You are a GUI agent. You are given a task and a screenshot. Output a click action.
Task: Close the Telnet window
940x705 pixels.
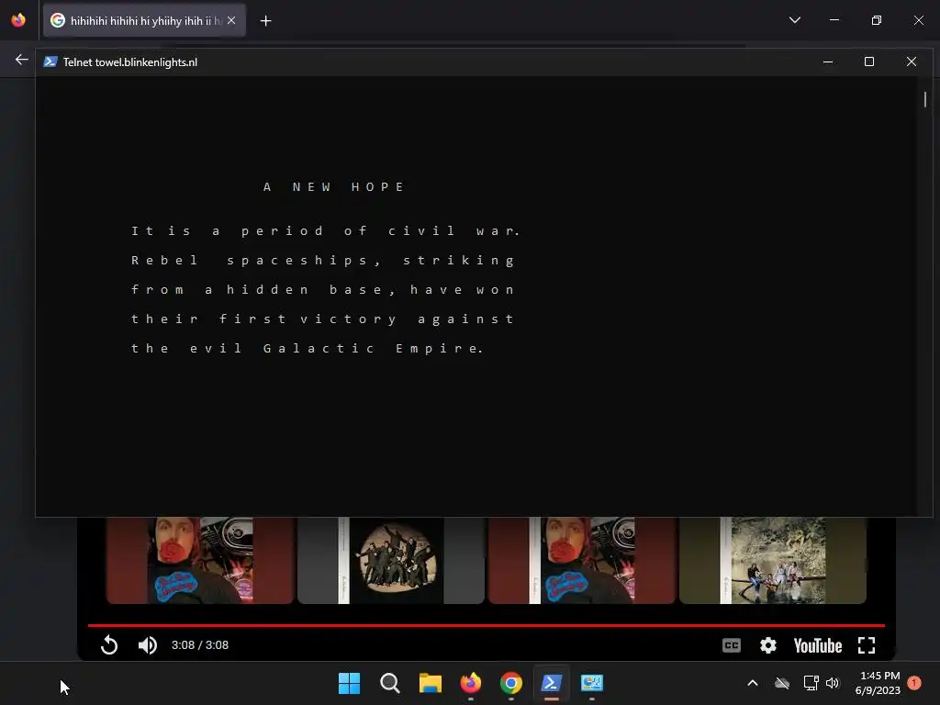912,62
